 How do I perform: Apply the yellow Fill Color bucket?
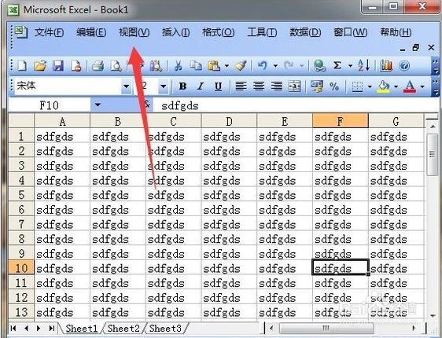(x=383, y=86)
